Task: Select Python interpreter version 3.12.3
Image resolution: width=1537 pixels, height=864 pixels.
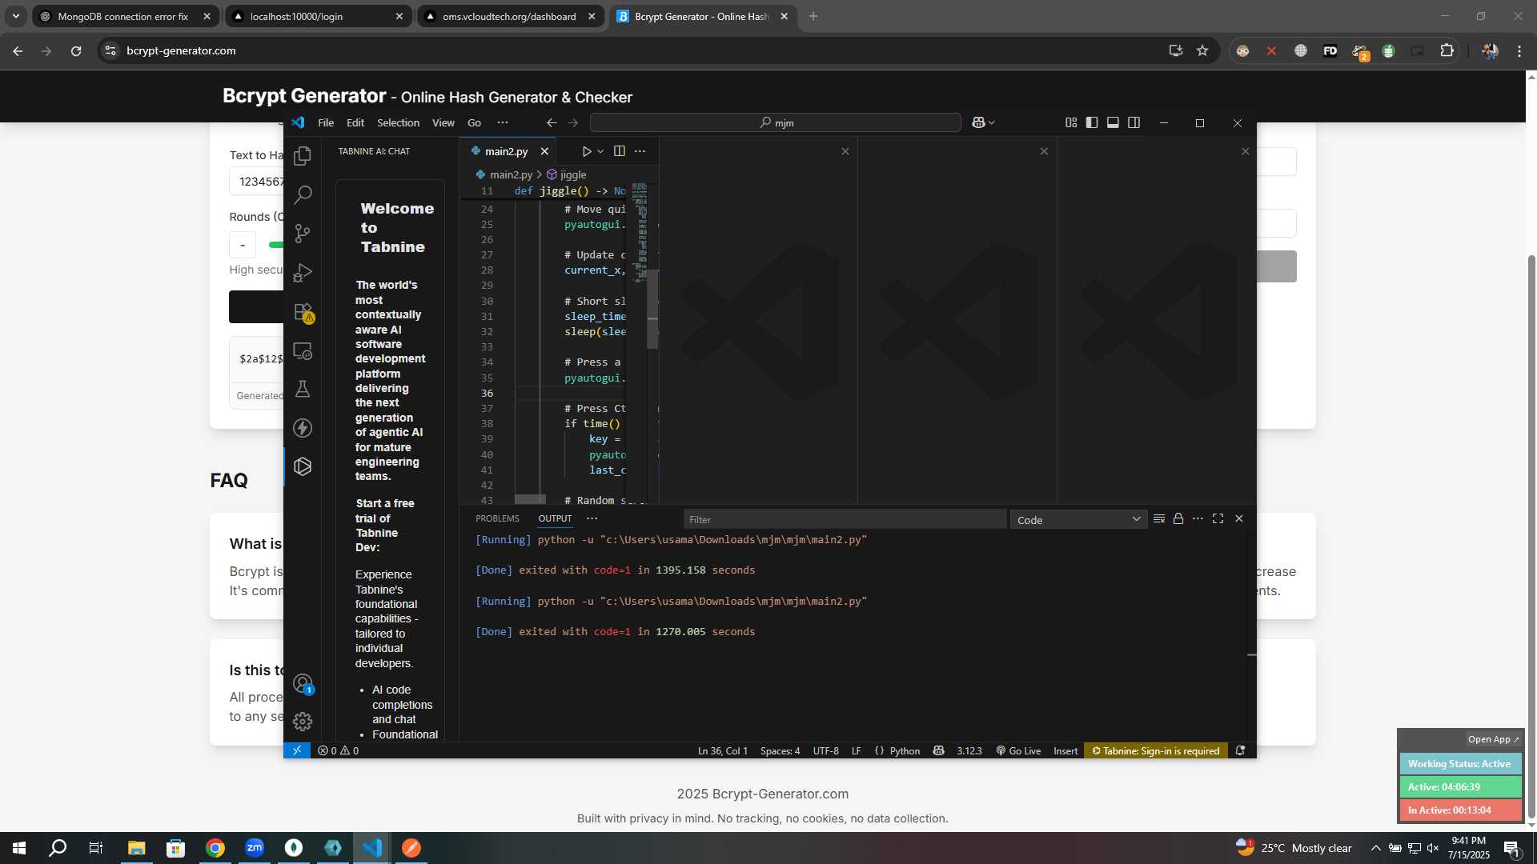Action: [x=969, y=750]
